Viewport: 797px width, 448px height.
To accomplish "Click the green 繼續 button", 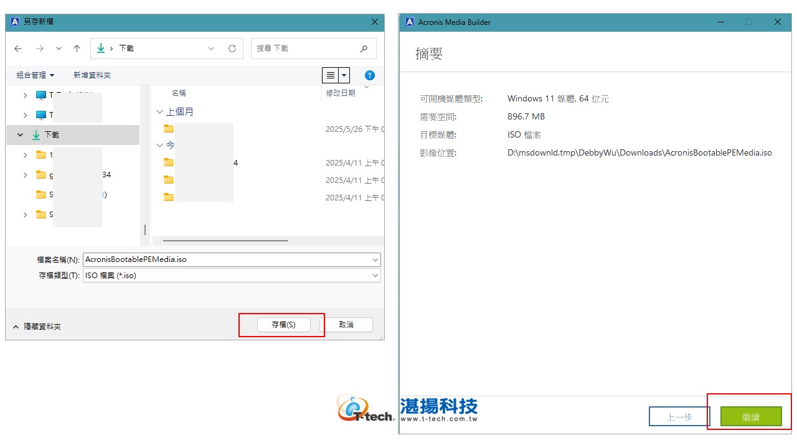I will [751, 417].
